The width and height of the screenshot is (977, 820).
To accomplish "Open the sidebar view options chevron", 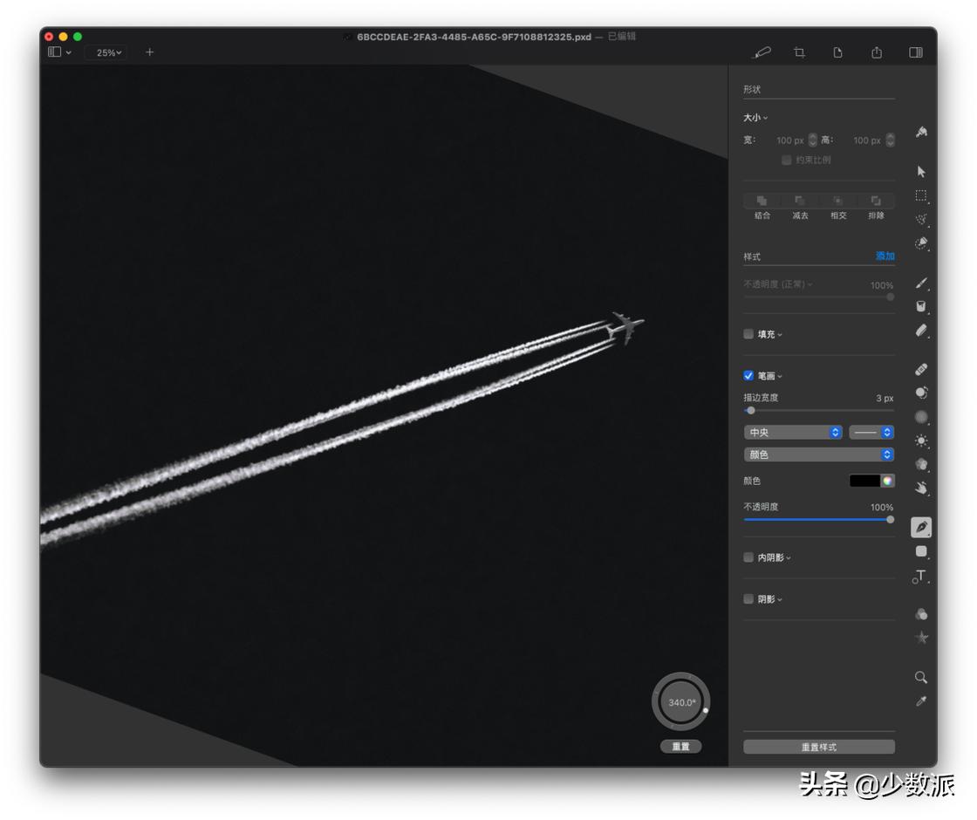I will coord(69,53).
